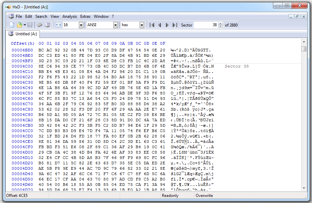312x203 pixels.
Task: Click the offset row label 00004D30
Action: 22,168
